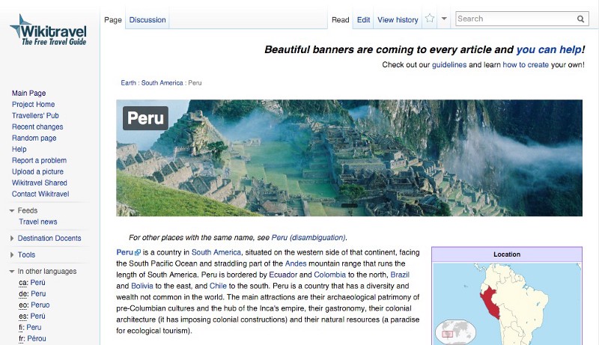Collapse the Feeds sidebar section
This screenshot has height=345, width=599.
12,211
